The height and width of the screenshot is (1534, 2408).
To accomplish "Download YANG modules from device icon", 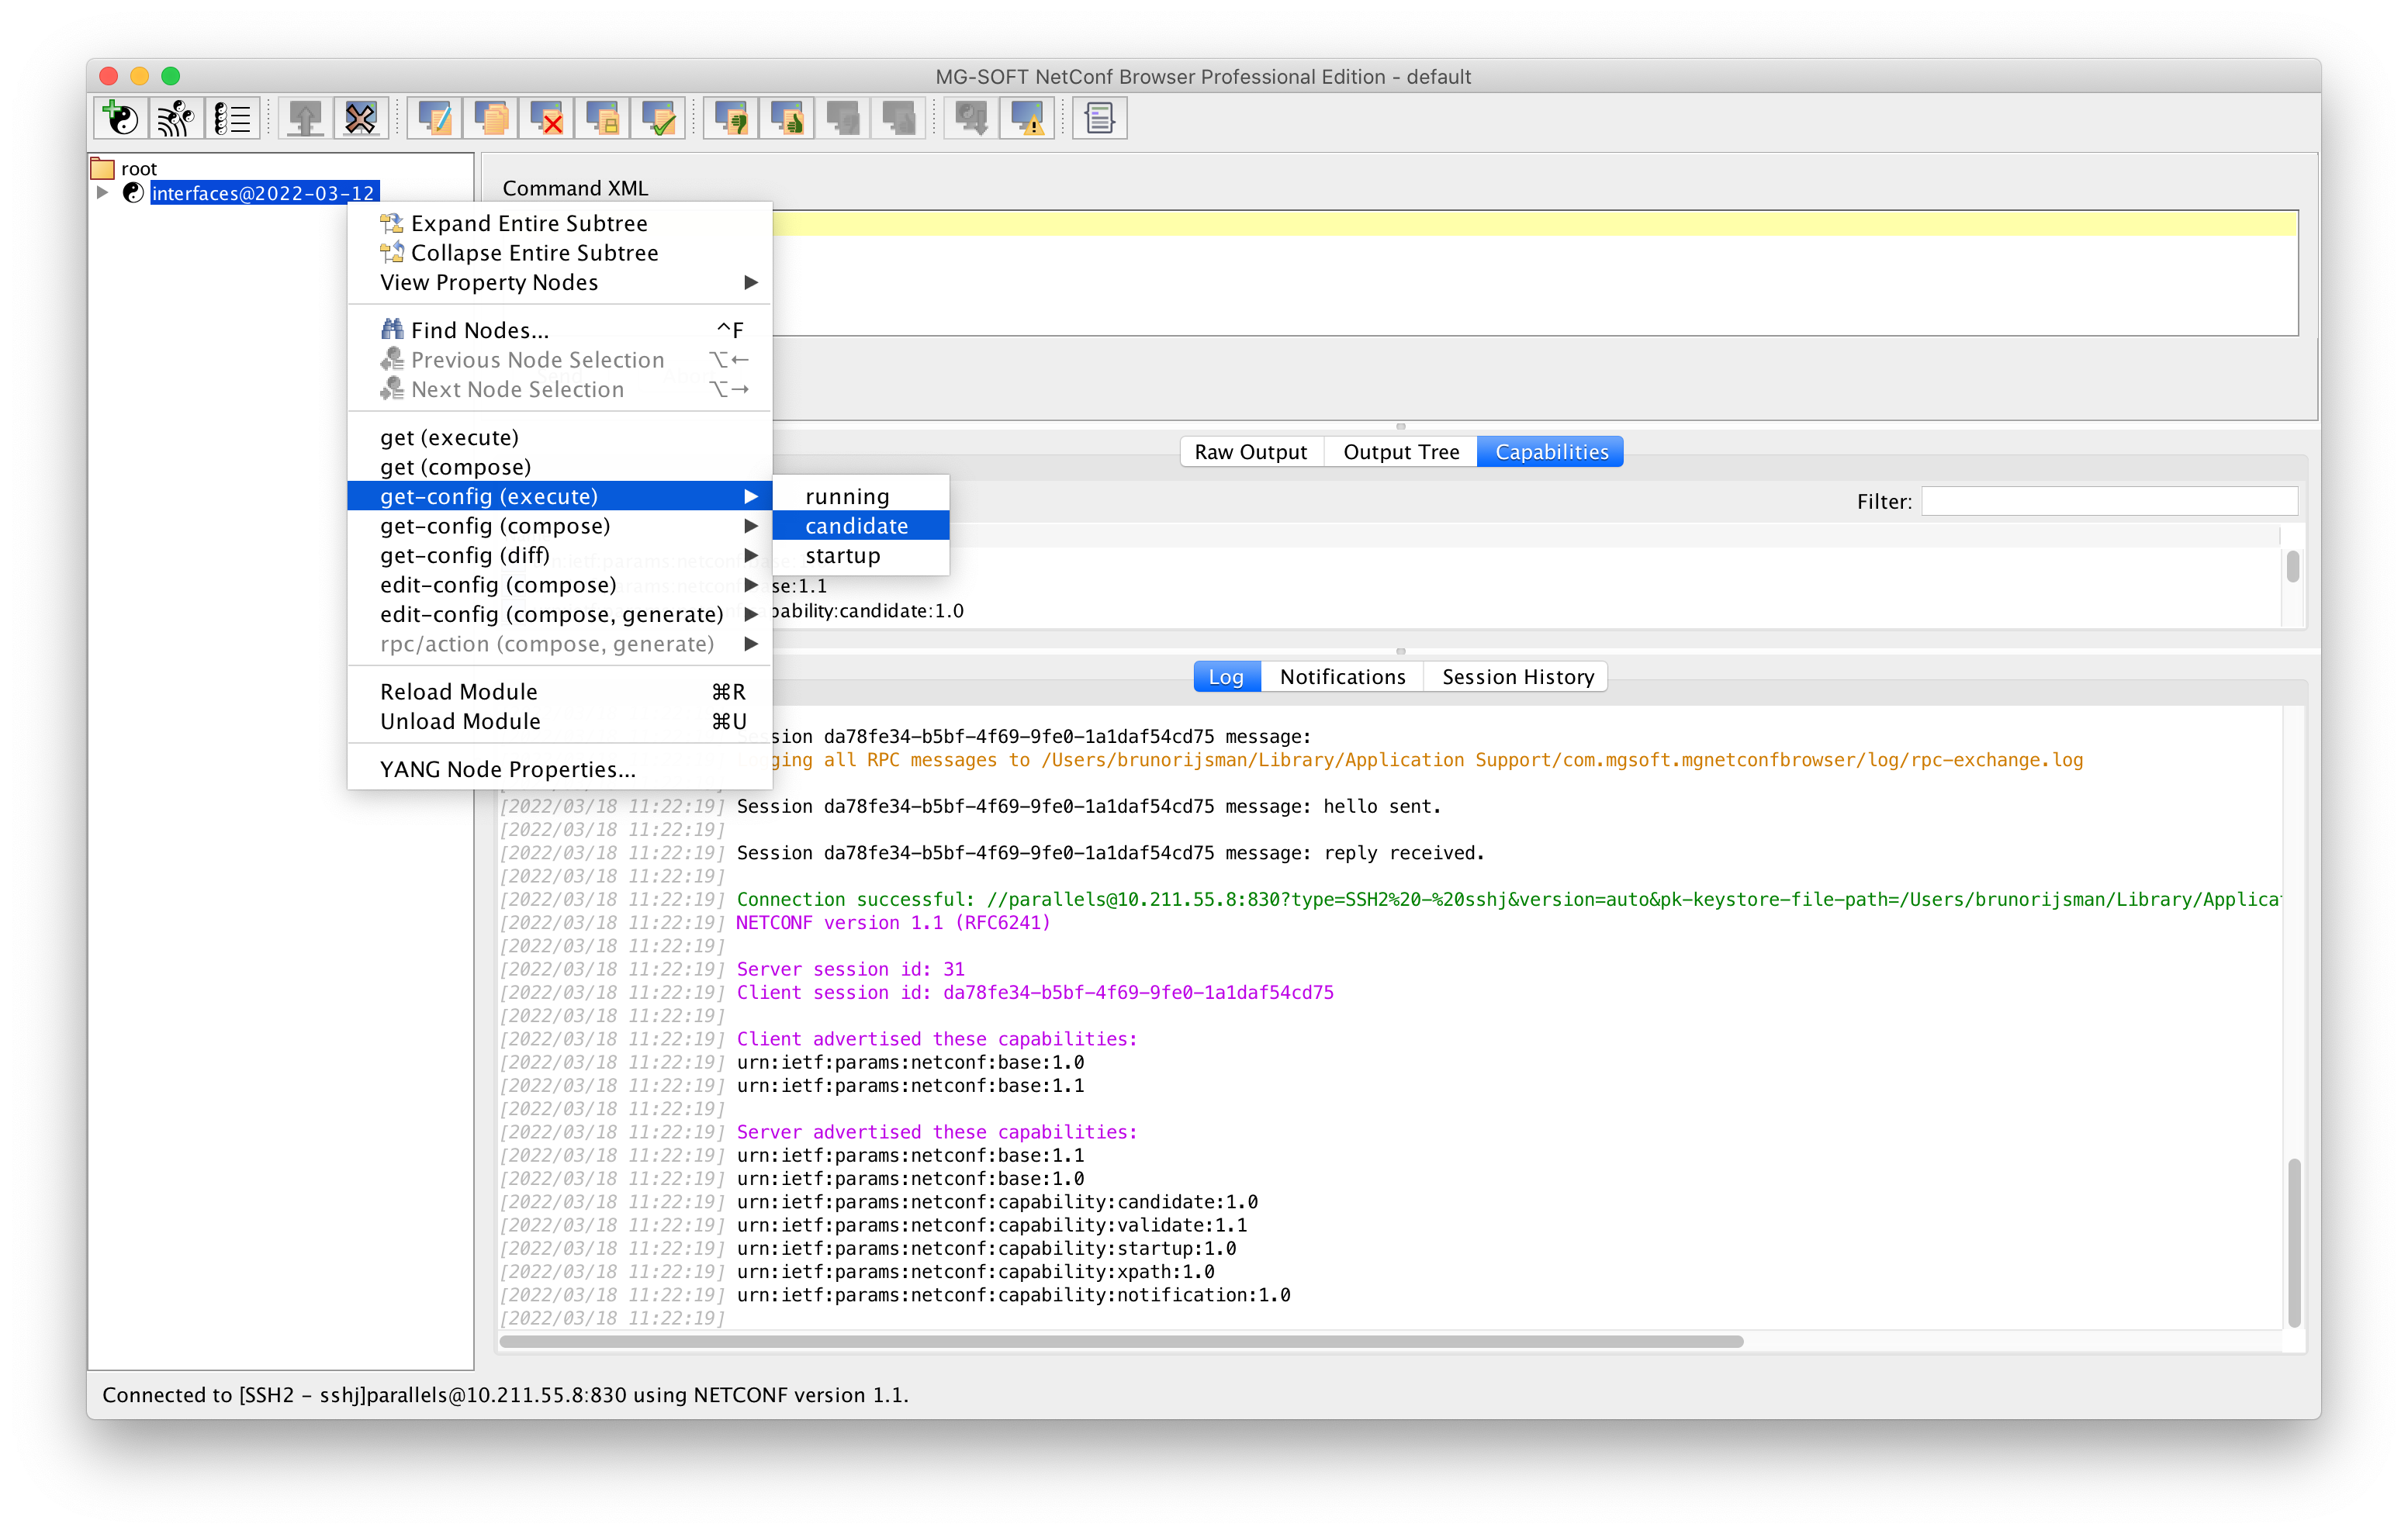I will (x=176, y=118).
